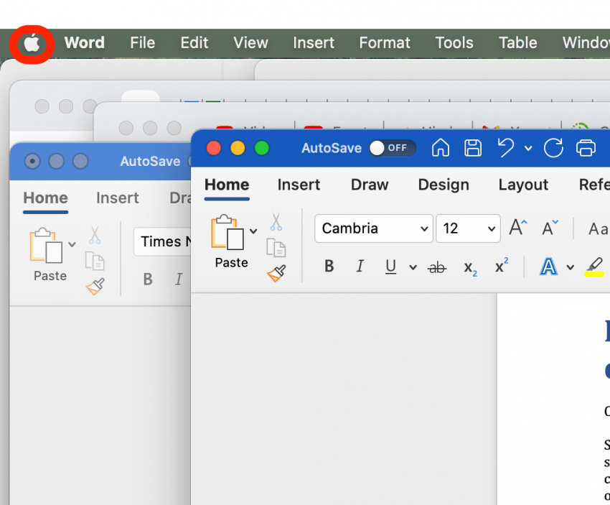Toggle Italic formatting in front window
The width and height of the screenshot is (610, 505).
[x=360, y=267]
